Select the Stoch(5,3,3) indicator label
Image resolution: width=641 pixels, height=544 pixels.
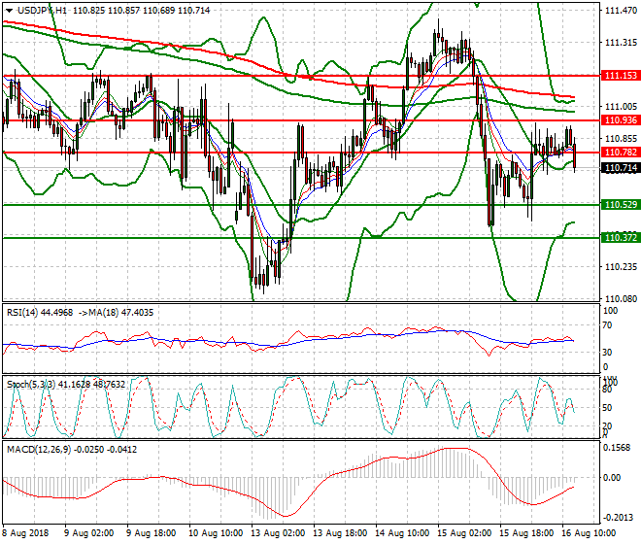click(31, 384)
